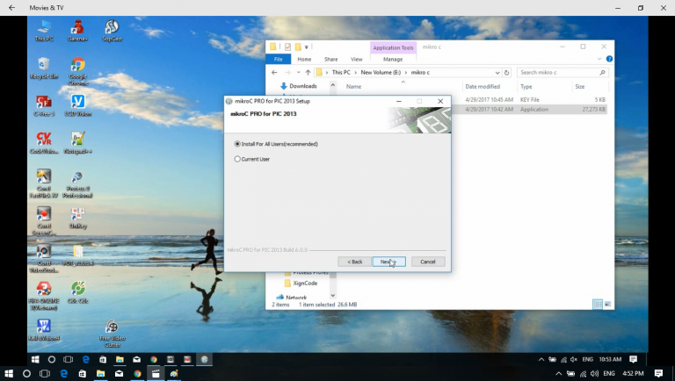
Task: Open the View ribbon tab
Action: pyautogui.click(x=357, y=59)
